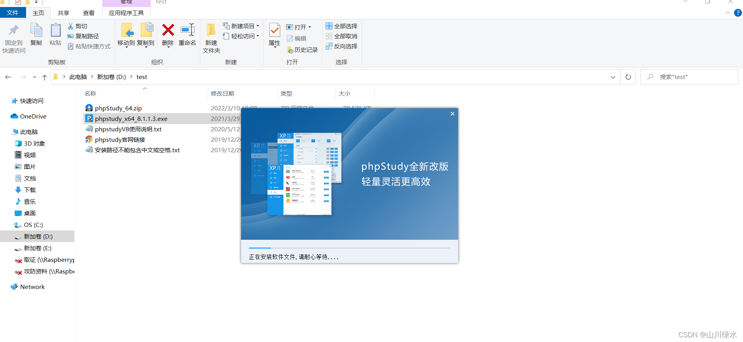Open OS (C:) drive in sidebar
The width and height of the screenshot is (743, 342).
click(x=33, y=225)
